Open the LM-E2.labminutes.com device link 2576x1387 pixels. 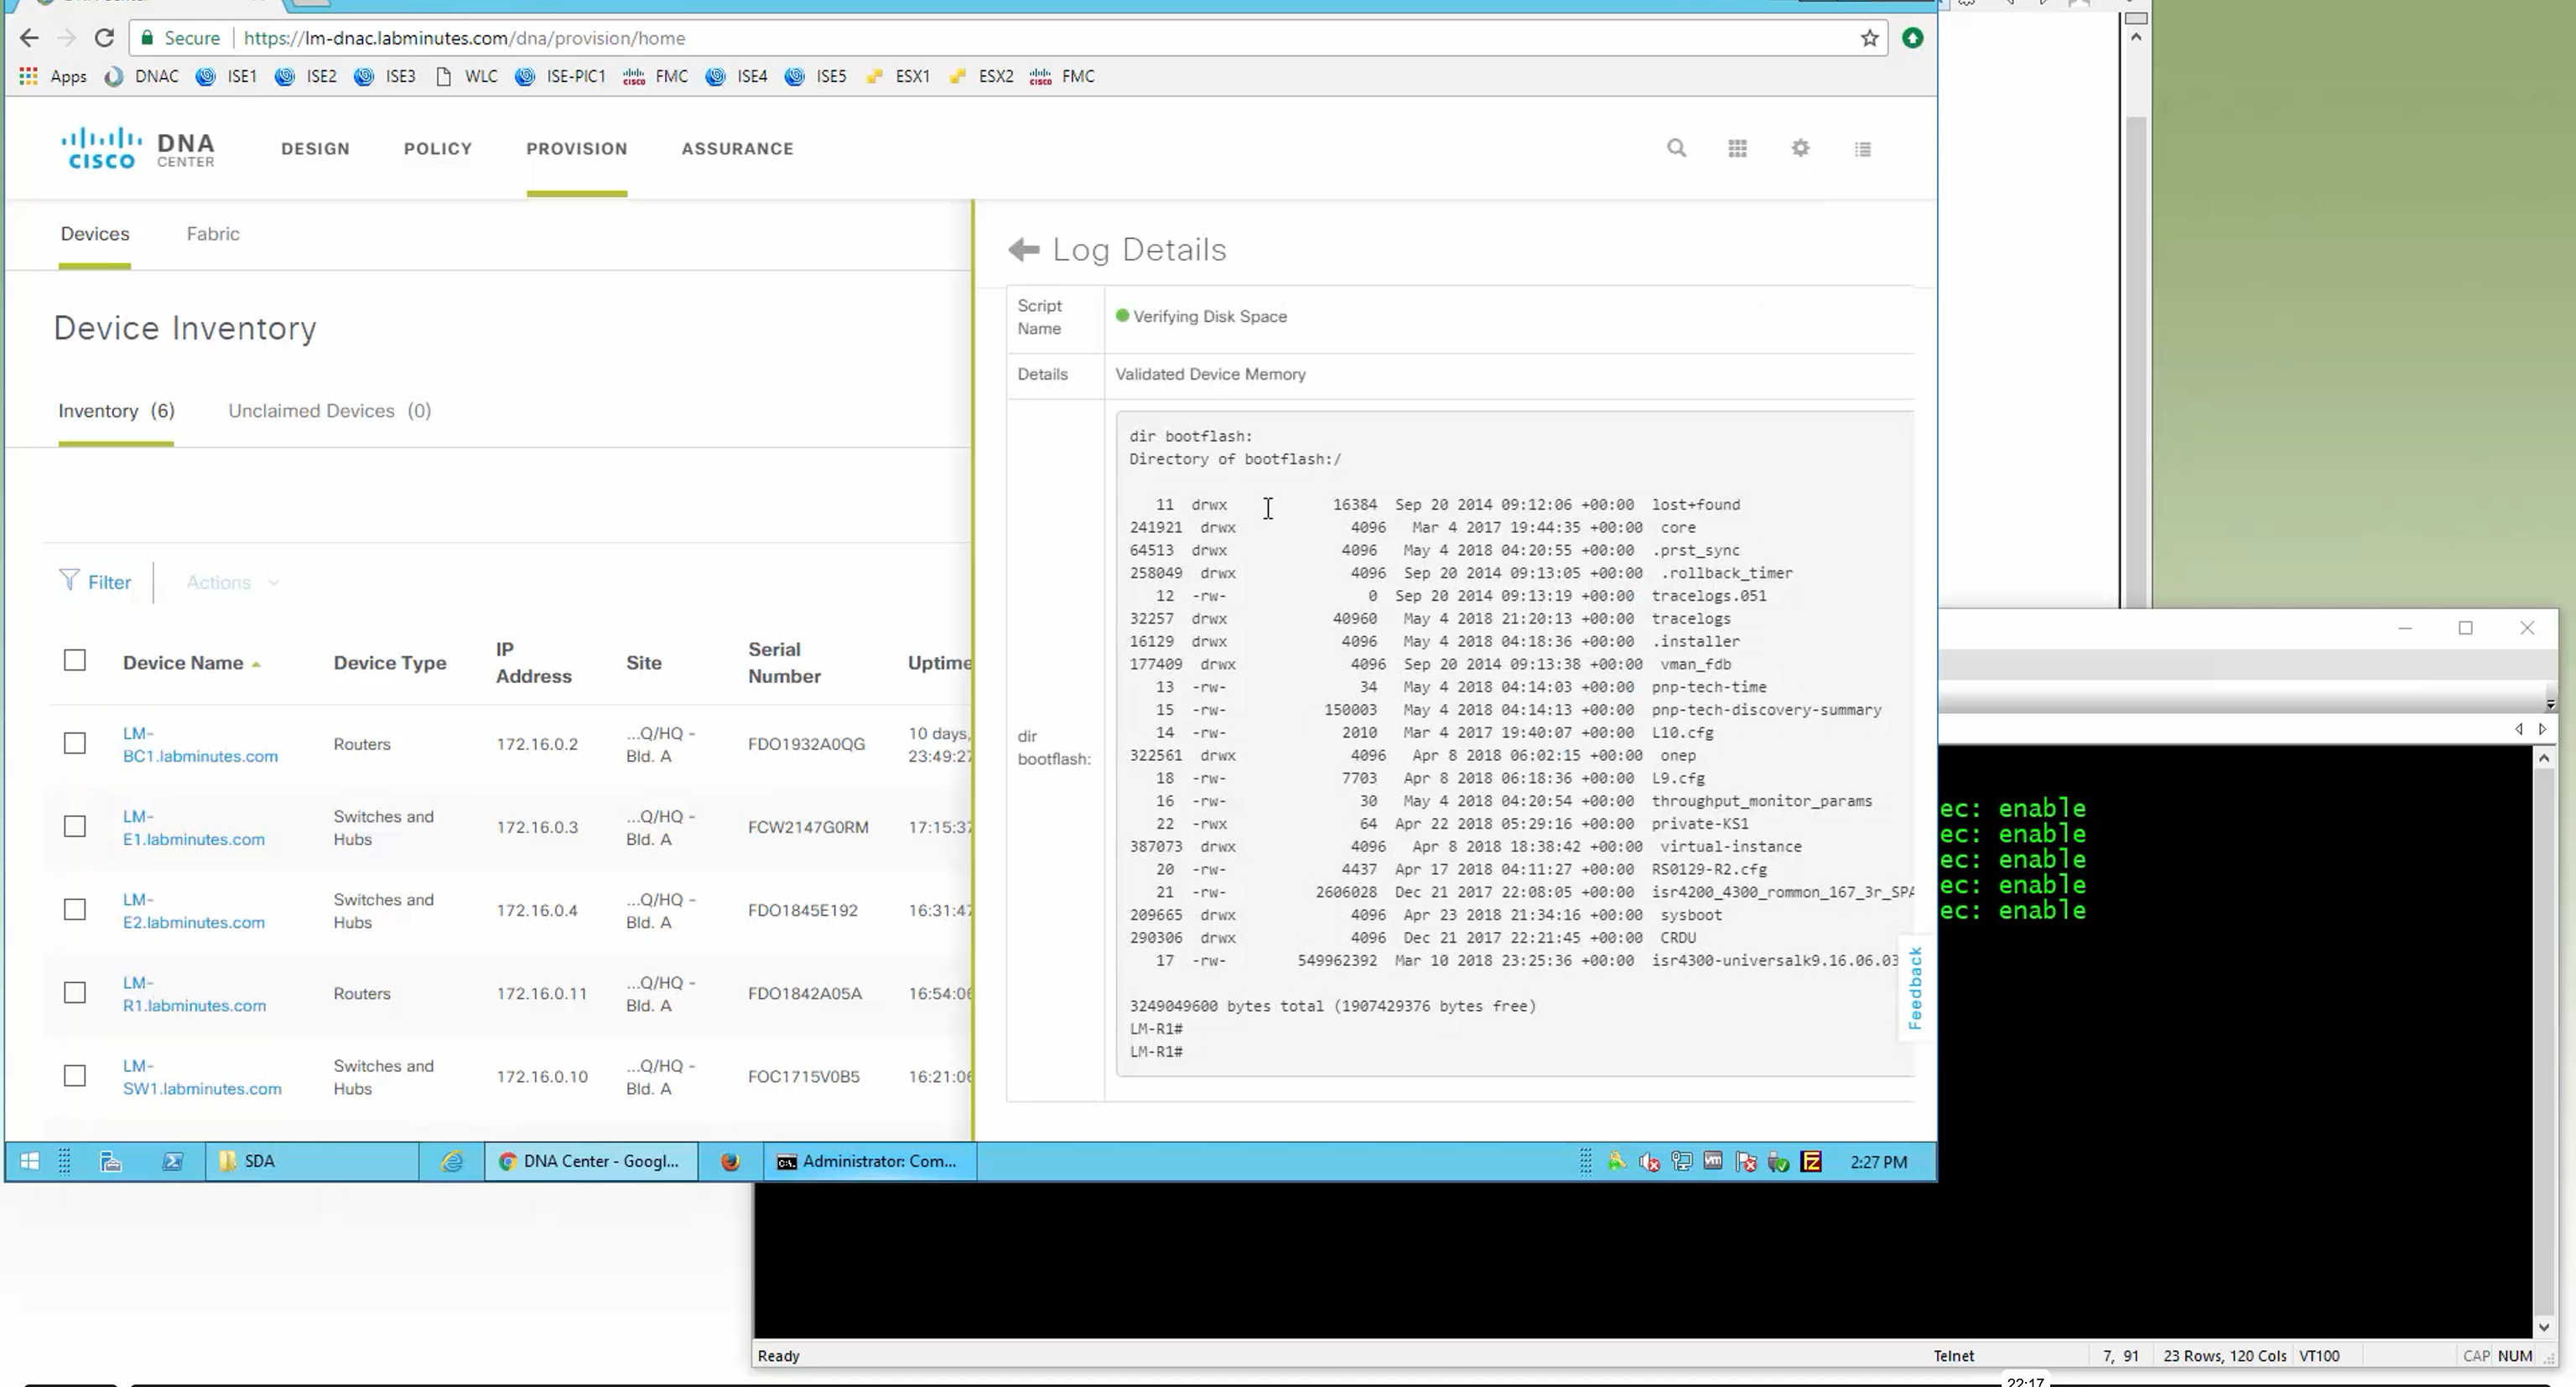pyautogui.click(x=193, y=910)
